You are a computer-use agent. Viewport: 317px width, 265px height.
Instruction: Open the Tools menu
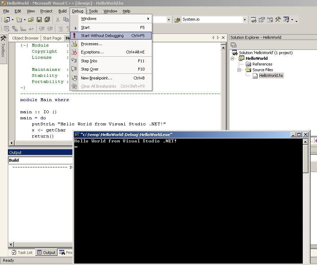tap(93, 11)
